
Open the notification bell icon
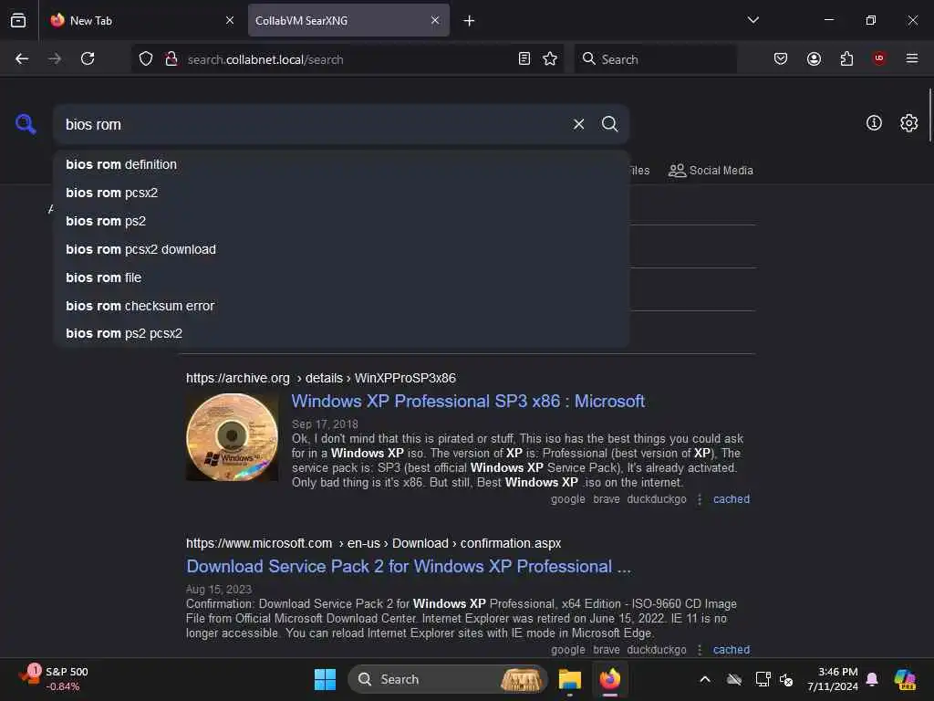point(872,679)
